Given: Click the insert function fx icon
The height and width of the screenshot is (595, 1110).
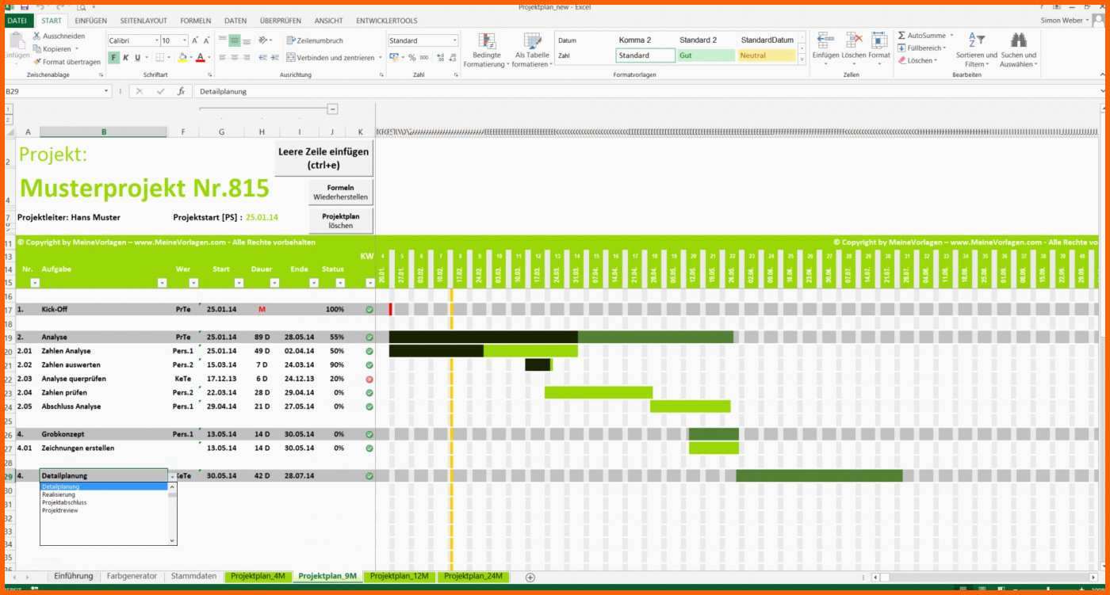Looking at the screenshot, I should 181,91.
